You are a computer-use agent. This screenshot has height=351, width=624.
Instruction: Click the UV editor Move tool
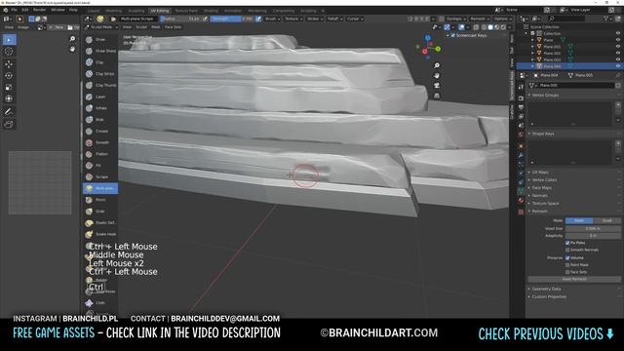coord(9,63)
